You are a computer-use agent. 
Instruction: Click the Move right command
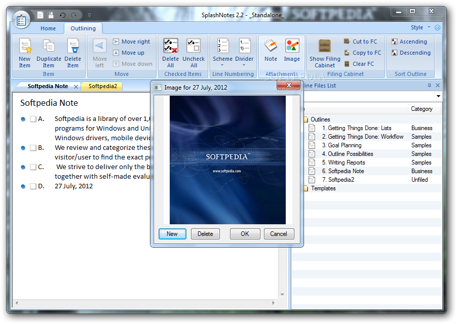pyautogui.click(x=131, y=42)
